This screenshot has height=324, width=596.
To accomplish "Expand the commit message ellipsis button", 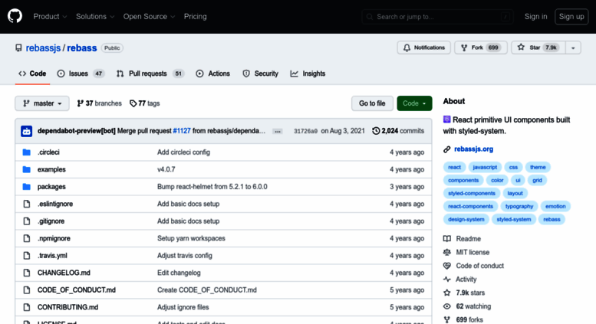I will [278, 131].
